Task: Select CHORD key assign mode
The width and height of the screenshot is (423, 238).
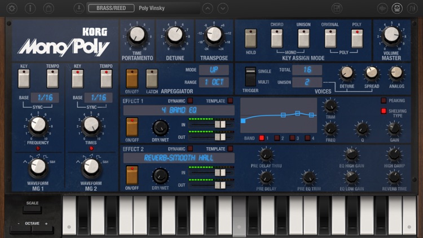Action: (x=277, y=38)
